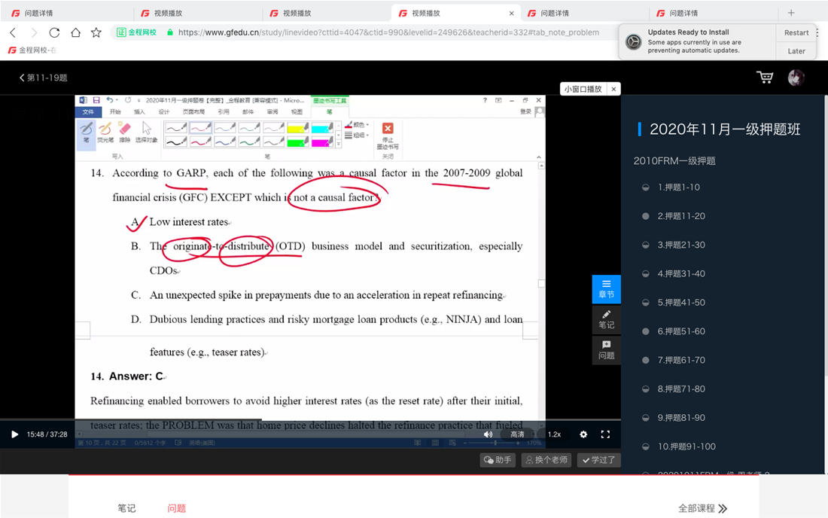Click 换个老师 switch teacher button
This screenshot has width=828, height=518.
tap(546, 460)
